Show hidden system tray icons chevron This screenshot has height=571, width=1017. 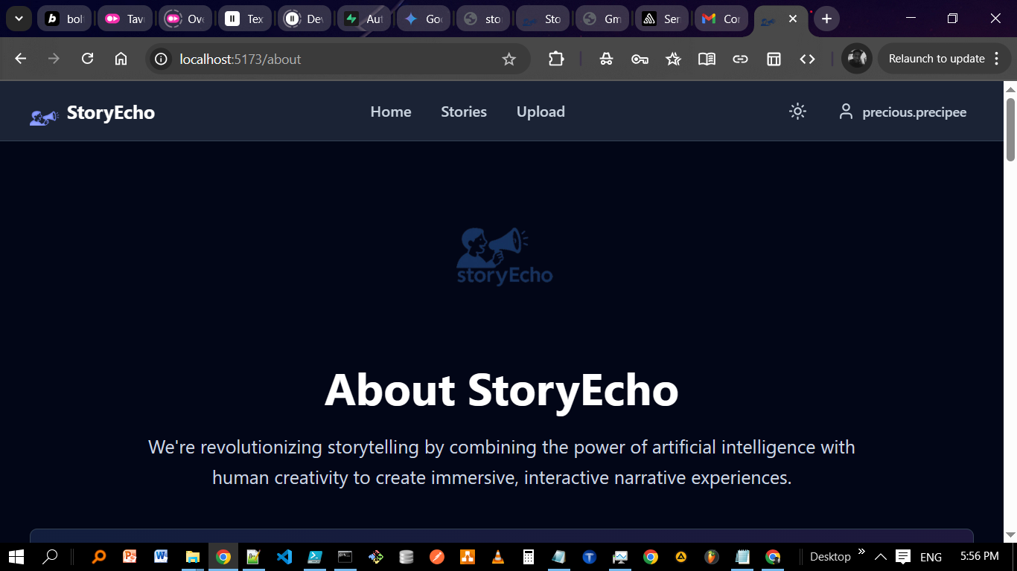tap(880, 556)
